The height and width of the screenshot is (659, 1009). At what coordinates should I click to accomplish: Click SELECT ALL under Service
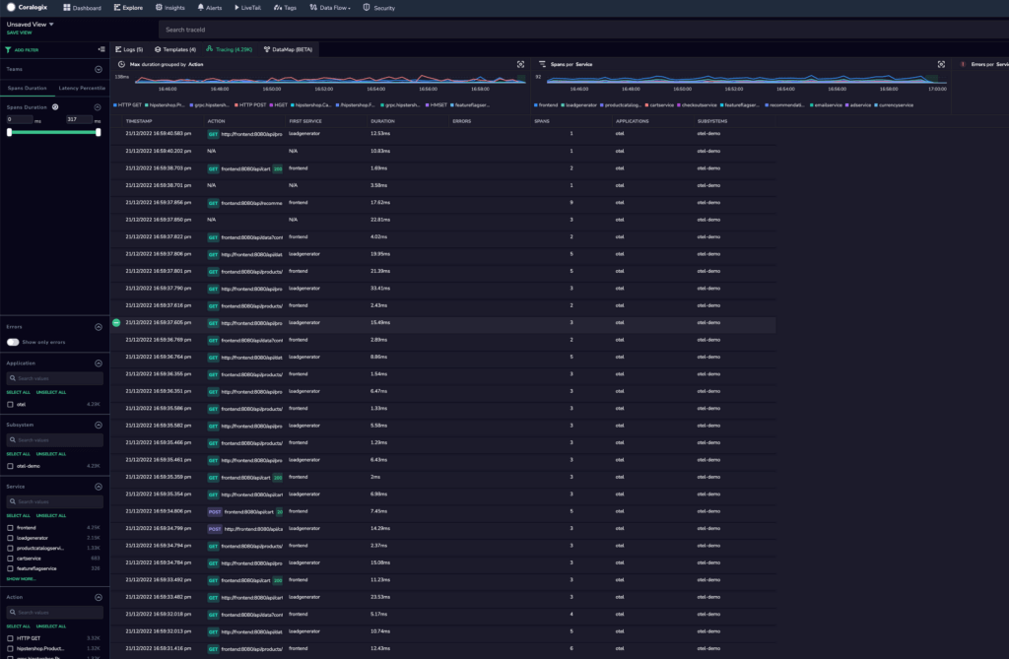[18, 516]
